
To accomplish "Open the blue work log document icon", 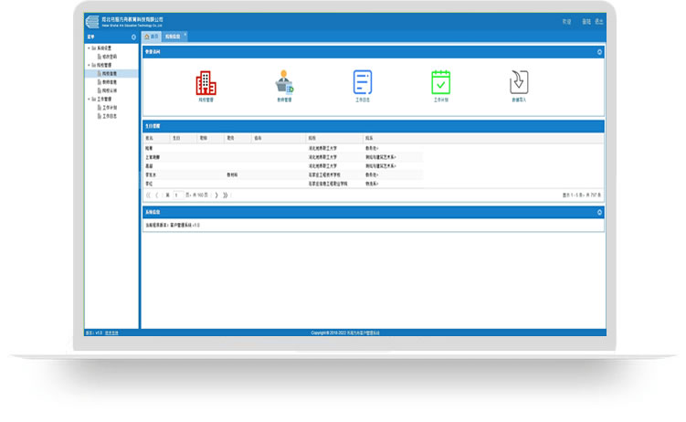I will coord(363,83).
